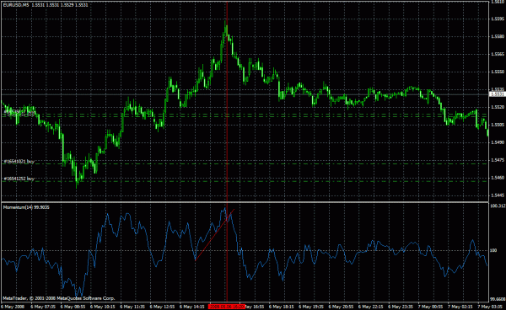Screen dimensions: 506x310
Task: Click the 100.312 Momentum scale value
Action: pos(498,206)
